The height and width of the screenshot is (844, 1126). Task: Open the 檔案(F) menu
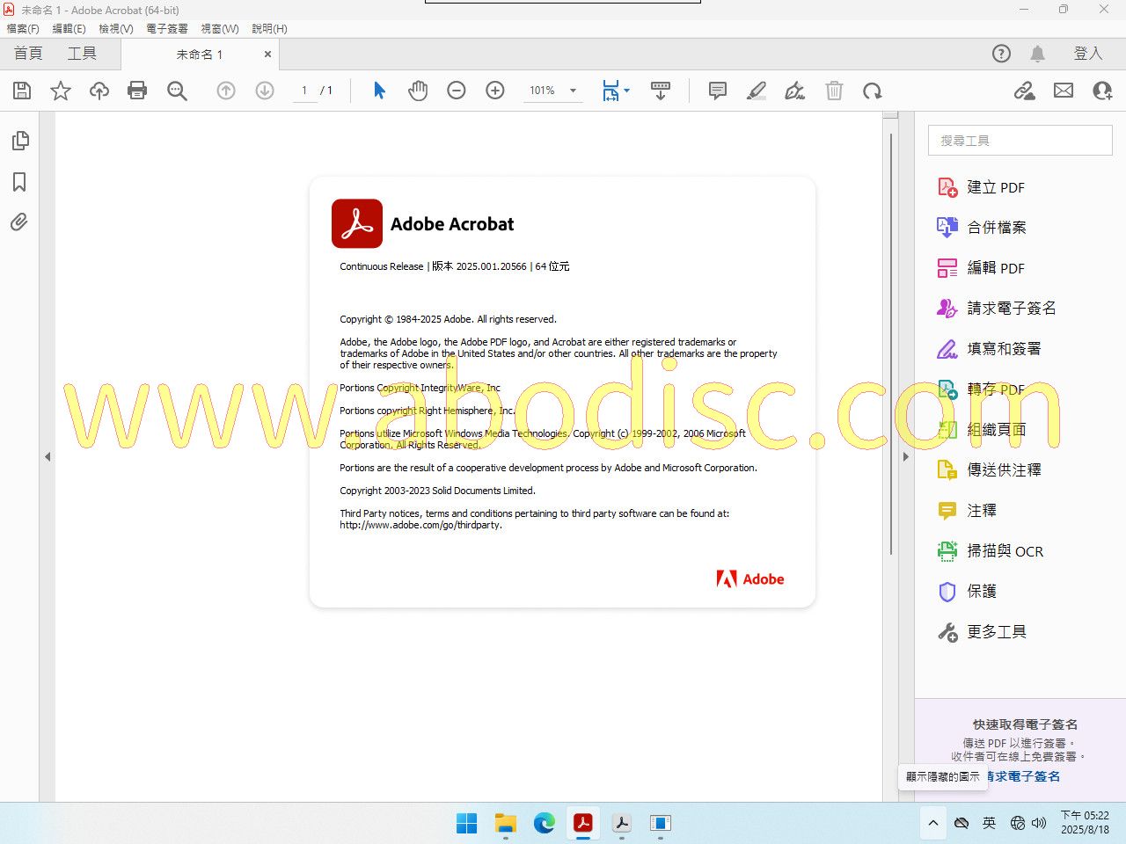tap(23, 29)
